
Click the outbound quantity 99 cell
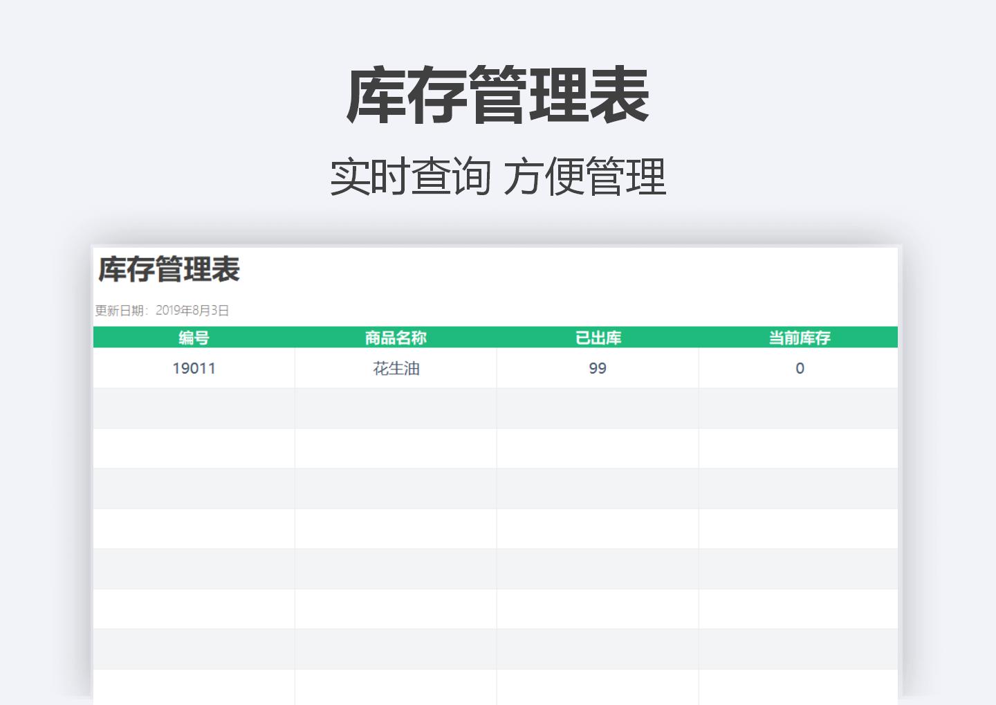coord(598,368)
